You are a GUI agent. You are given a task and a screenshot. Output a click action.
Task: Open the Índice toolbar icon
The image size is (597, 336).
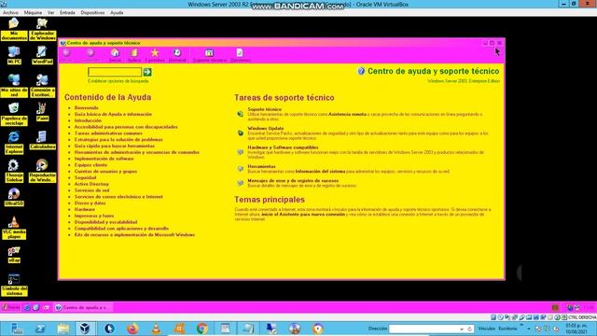point(134,55)
